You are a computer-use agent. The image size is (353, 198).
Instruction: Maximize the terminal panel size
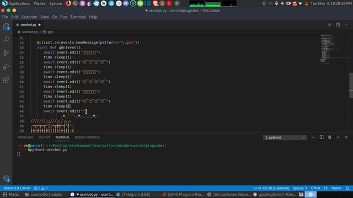(x=338, y=137)
